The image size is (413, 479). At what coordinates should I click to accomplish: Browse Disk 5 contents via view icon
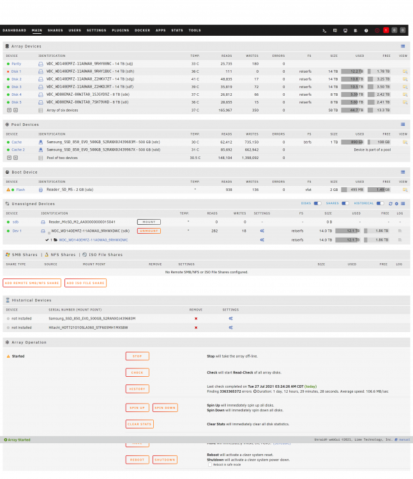coord(405,102)
